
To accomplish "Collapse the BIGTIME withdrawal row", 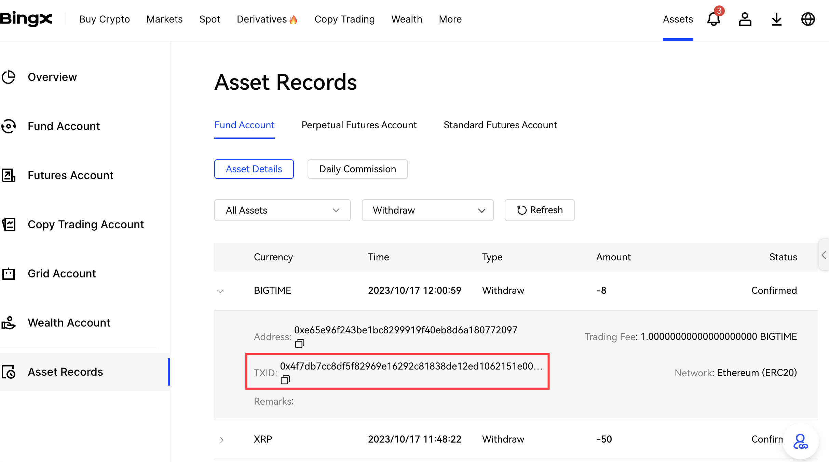I will [220, 291].
